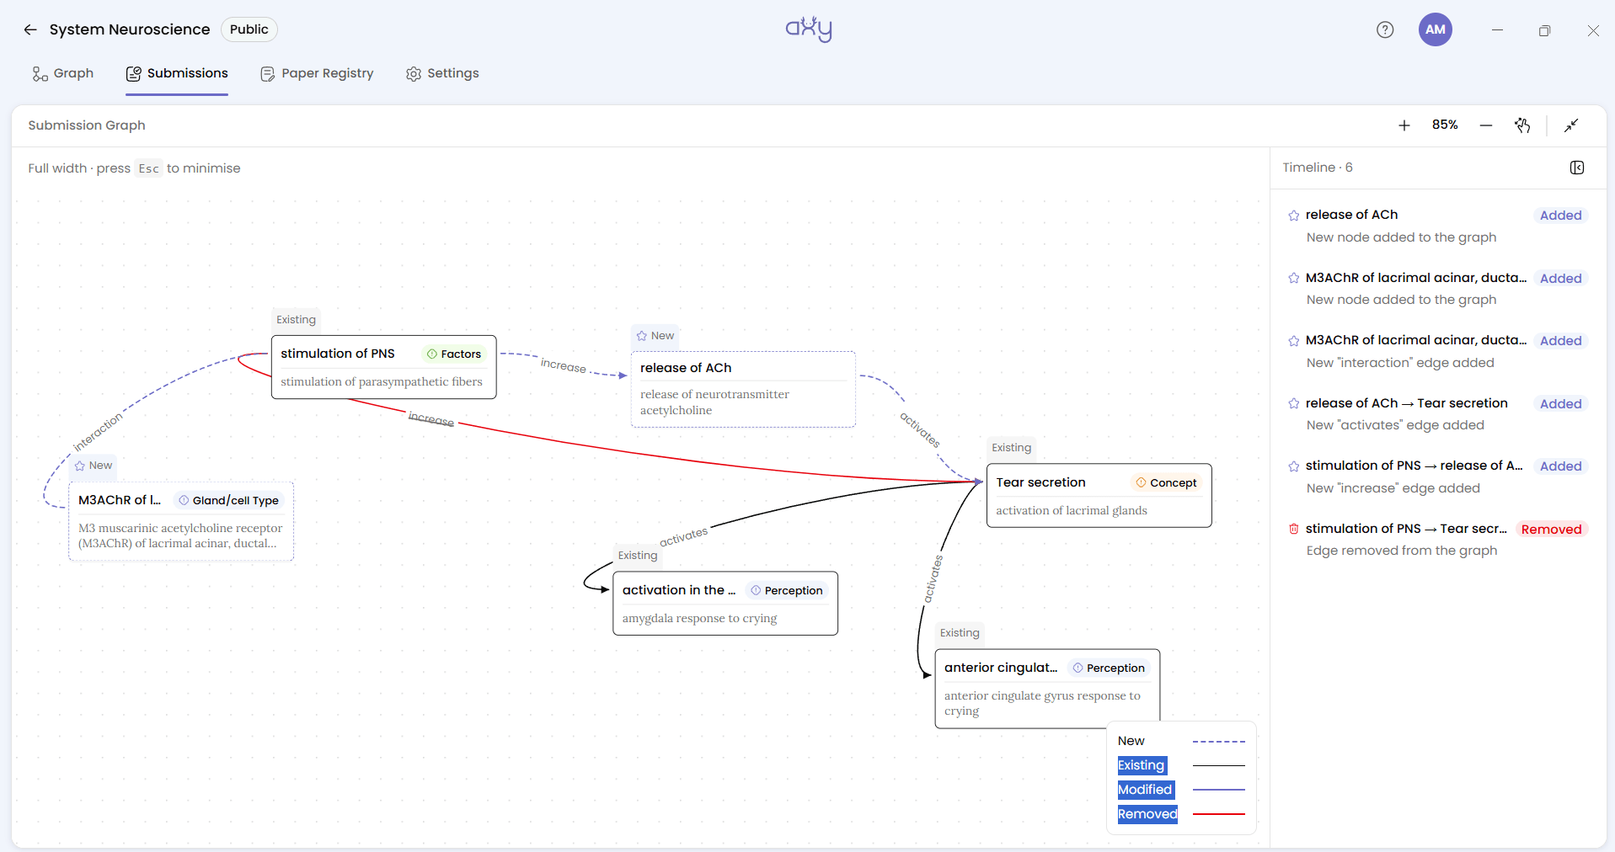Toggle Existing in the legend
The height and width of the screenshot is (852, 1615).
[x=1142, y=765]
